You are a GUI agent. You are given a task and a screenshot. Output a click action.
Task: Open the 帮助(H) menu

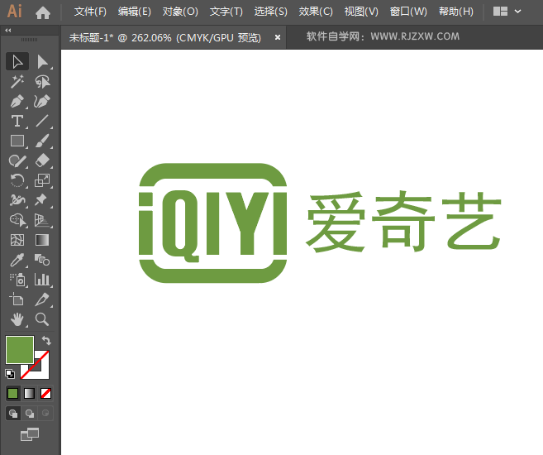tap(456, 12)
